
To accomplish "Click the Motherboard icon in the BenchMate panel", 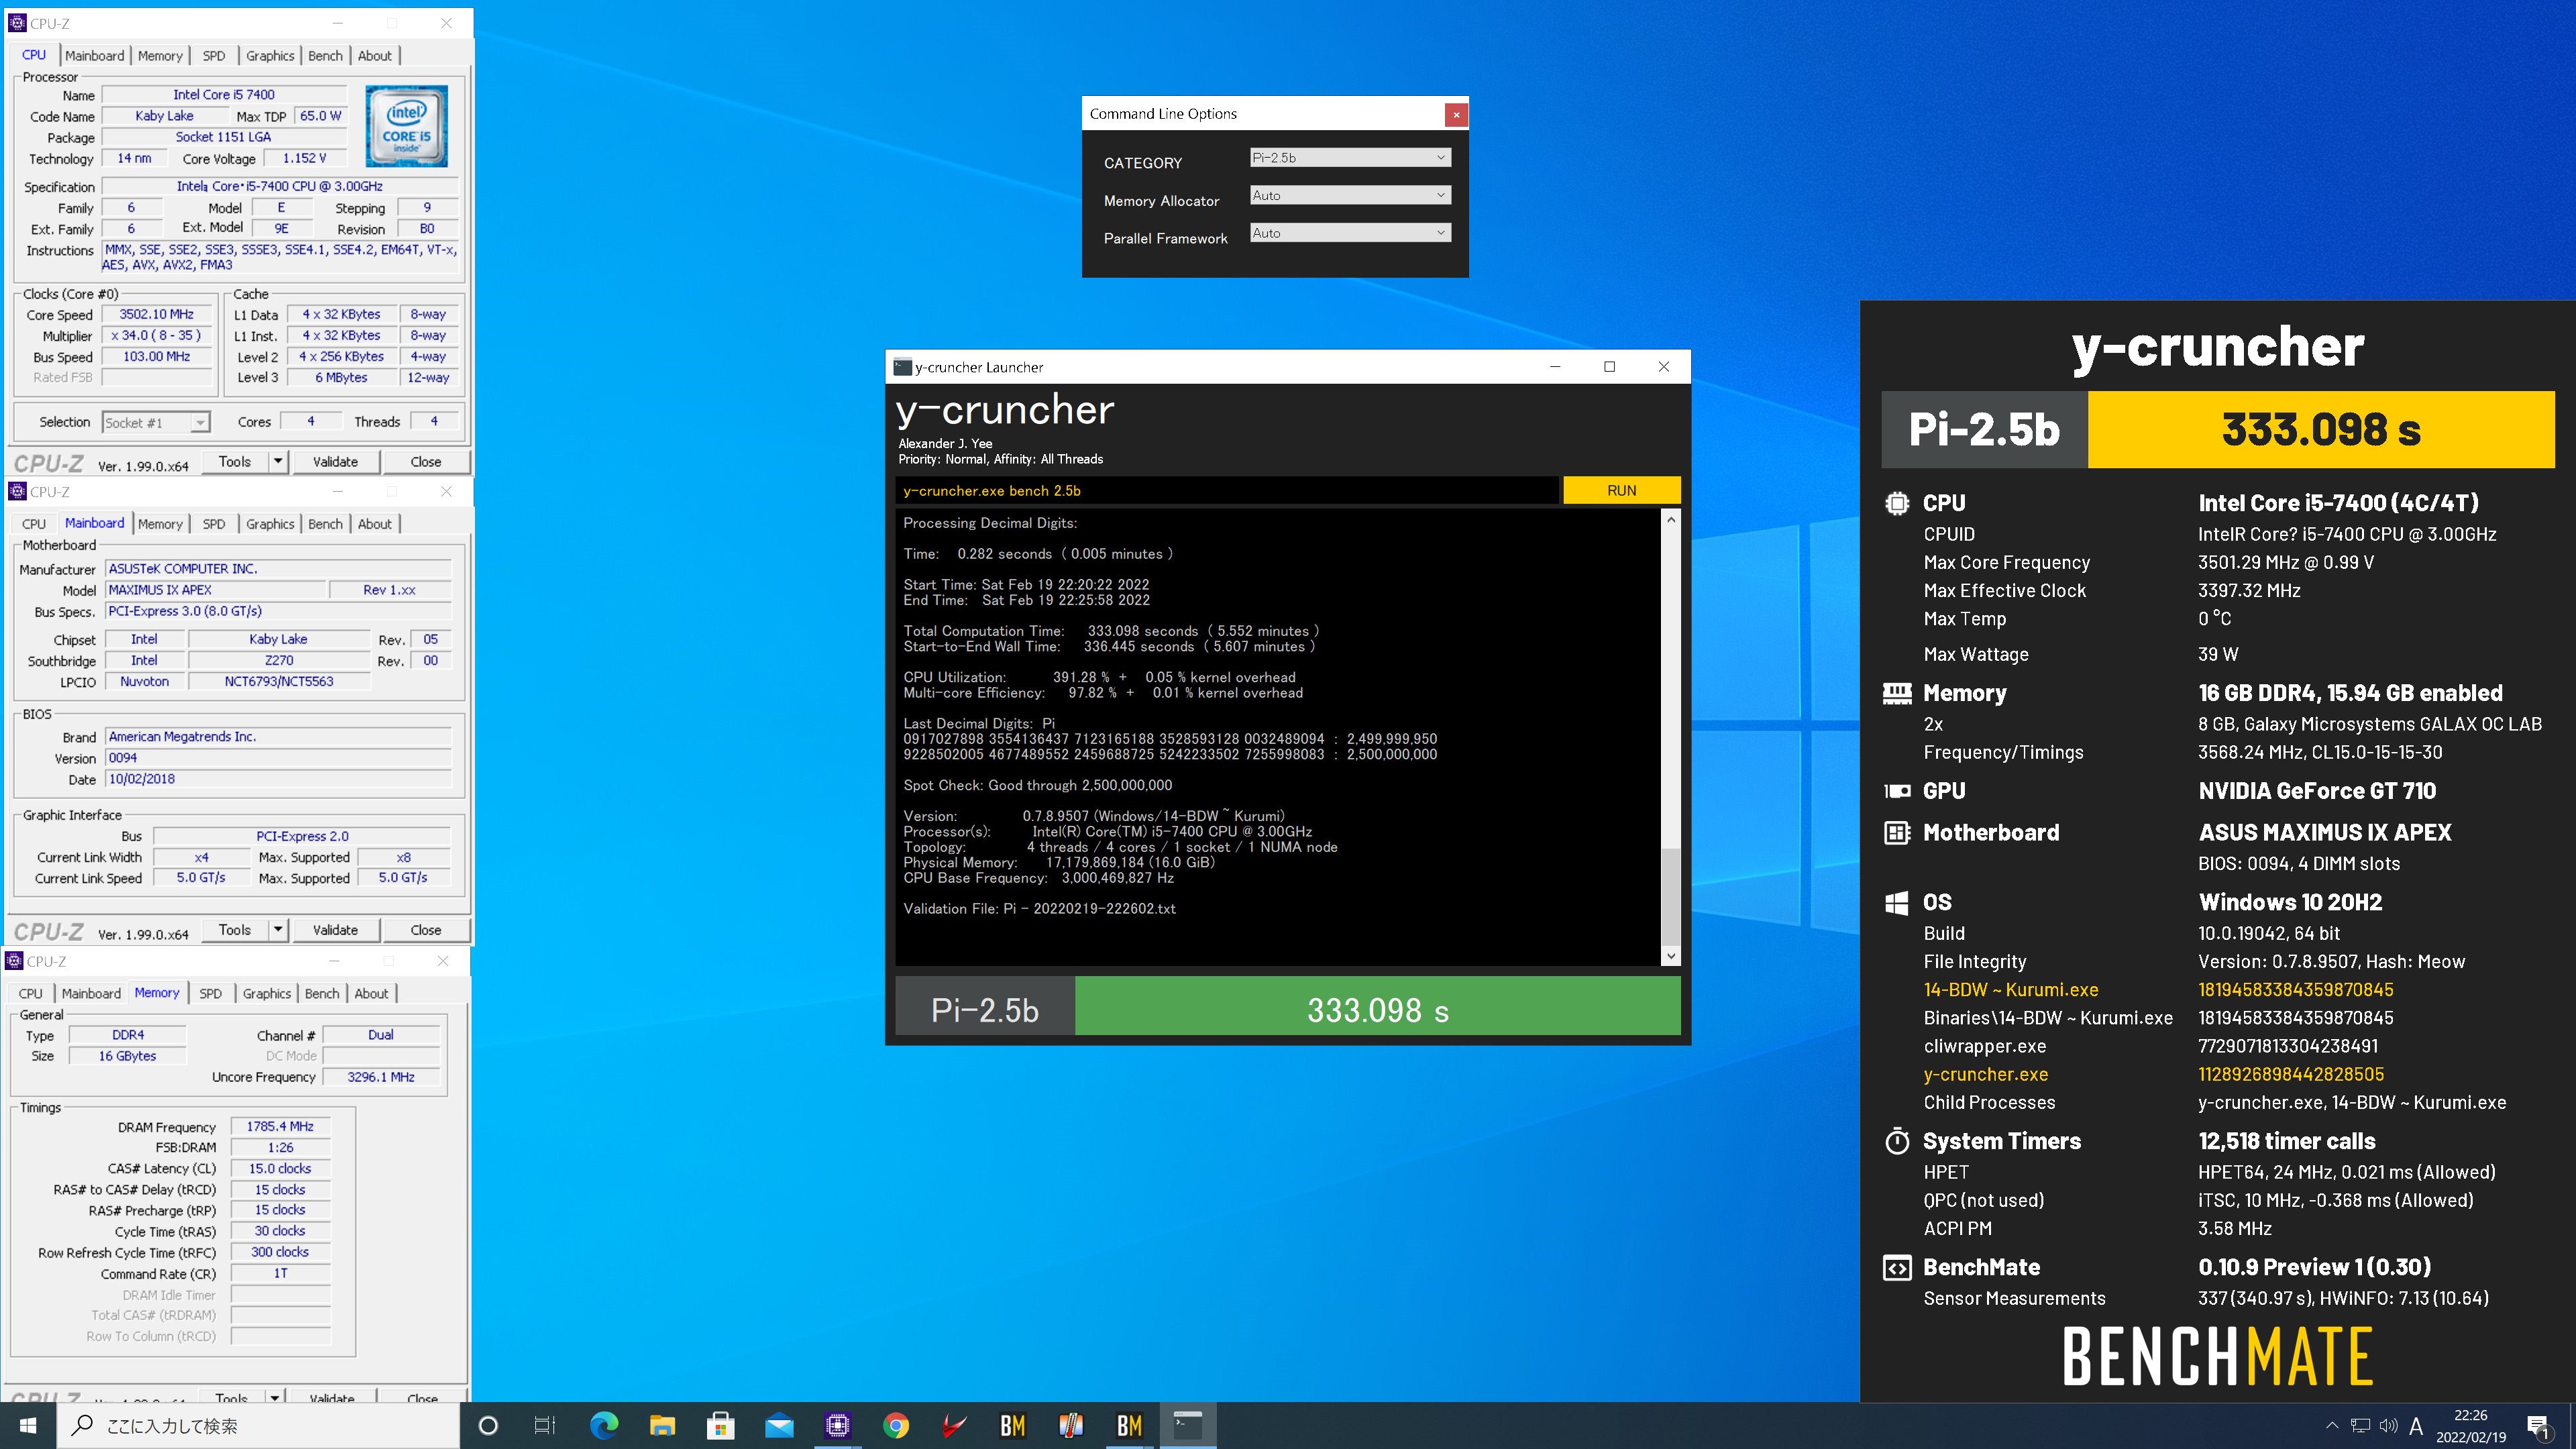I will 1896,833.
